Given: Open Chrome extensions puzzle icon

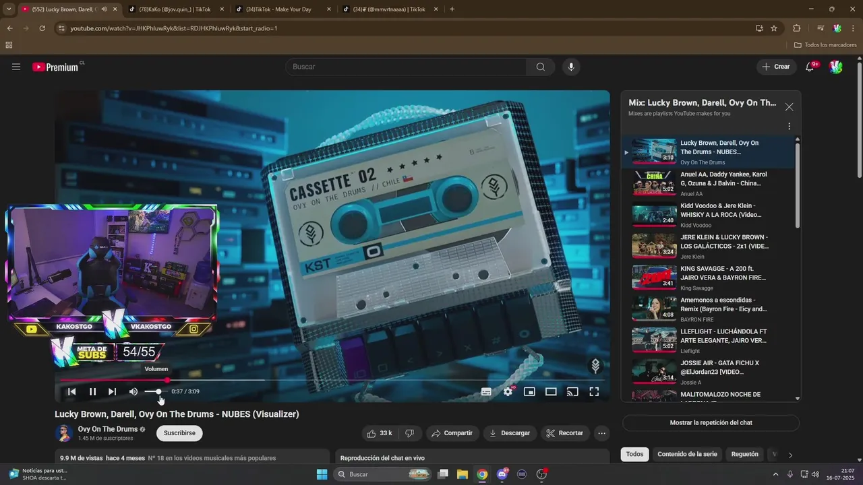Looking at the screenshot, I should pyautogui.click(x=796, y=28).
